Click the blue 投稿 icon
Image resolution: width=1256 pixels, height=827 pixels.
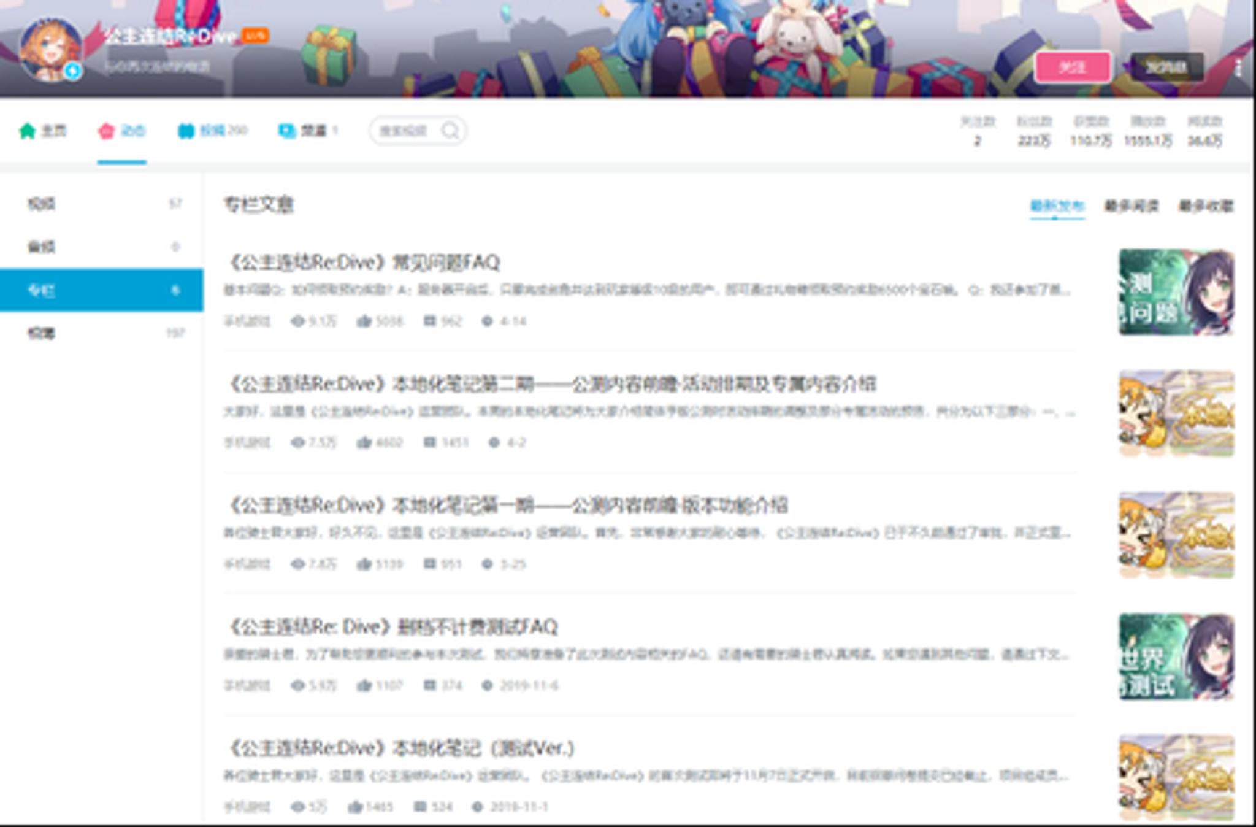click(x=186, y=131)
